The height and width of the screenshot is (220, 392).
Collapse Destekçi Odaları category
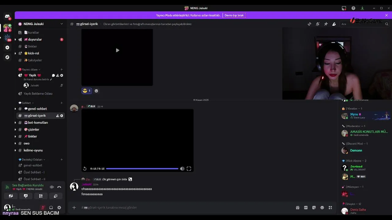coord(32,159)
